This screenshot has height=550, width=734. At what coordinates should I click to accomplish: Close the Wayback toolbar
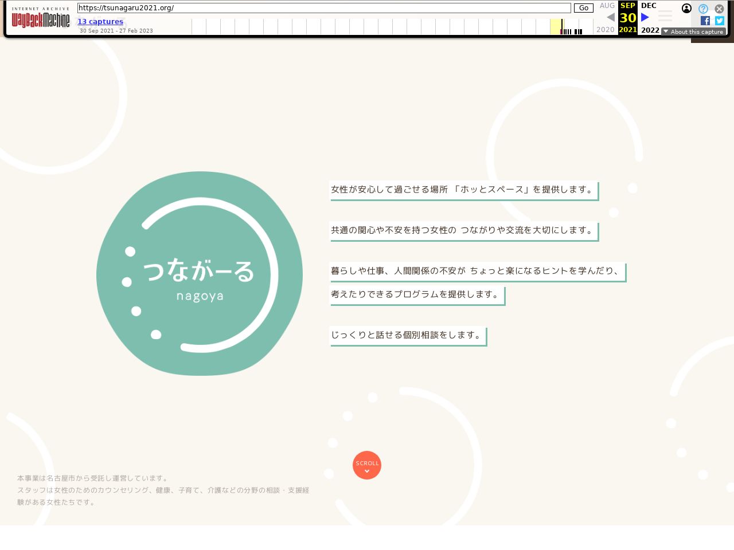(x=719, y=9)
